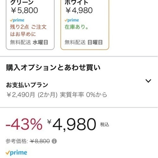The height and width of the screenshot is (158, 158).
Task: Open the お支払いプラン section title
Action: click(x=27, y=85)
